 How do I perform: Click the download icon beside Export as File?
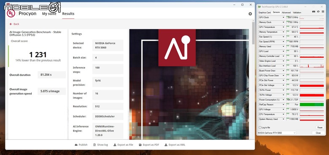click(115, 145)
